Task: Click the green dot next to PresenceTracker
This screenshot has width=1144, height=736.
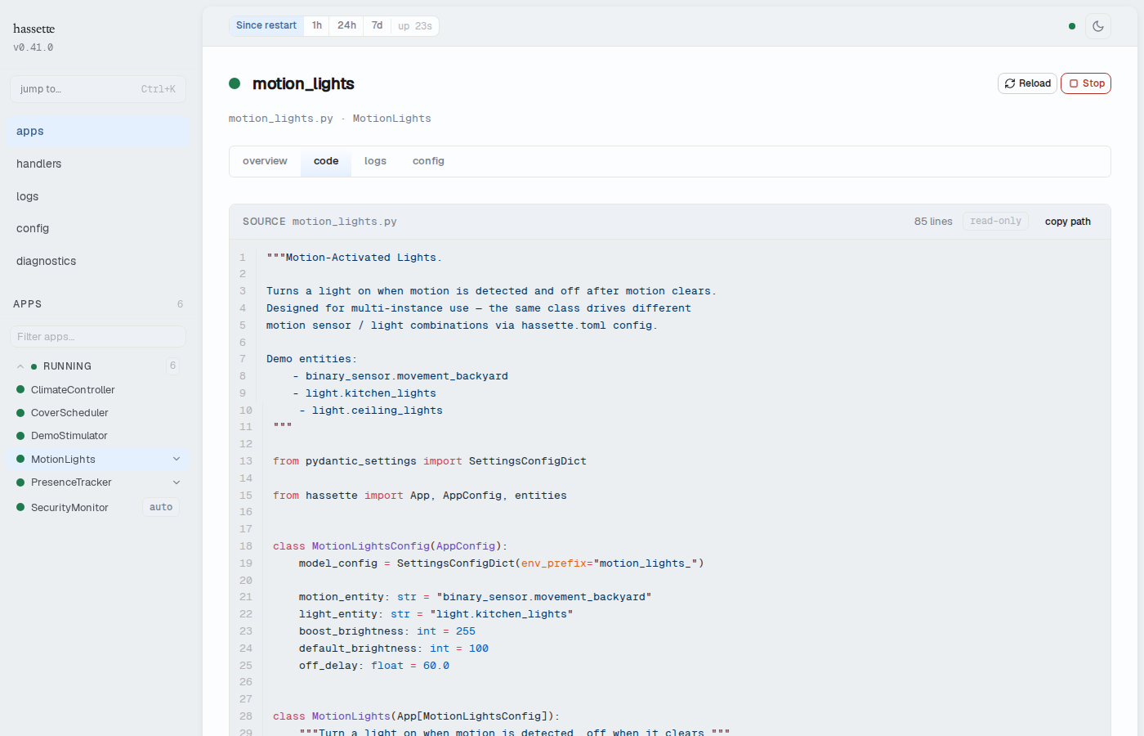Action: (20, 482)
